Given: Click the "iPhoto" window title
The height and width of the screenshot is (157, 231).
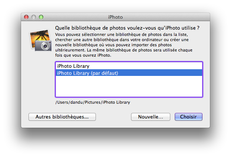Looking at the screenshot, I should (115, 17).
